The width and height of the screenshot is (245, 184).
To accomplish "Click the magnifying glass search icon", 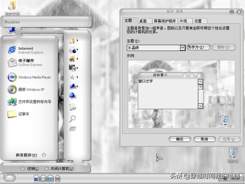I will point(72,119).
